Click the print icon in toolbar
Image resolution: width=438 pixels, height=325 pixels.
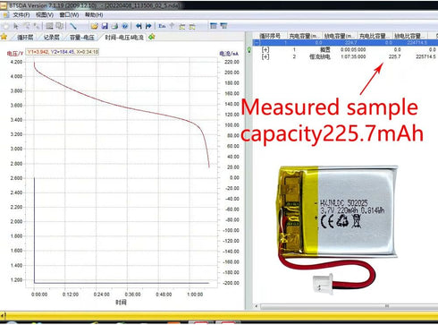(x=114, y=26)
